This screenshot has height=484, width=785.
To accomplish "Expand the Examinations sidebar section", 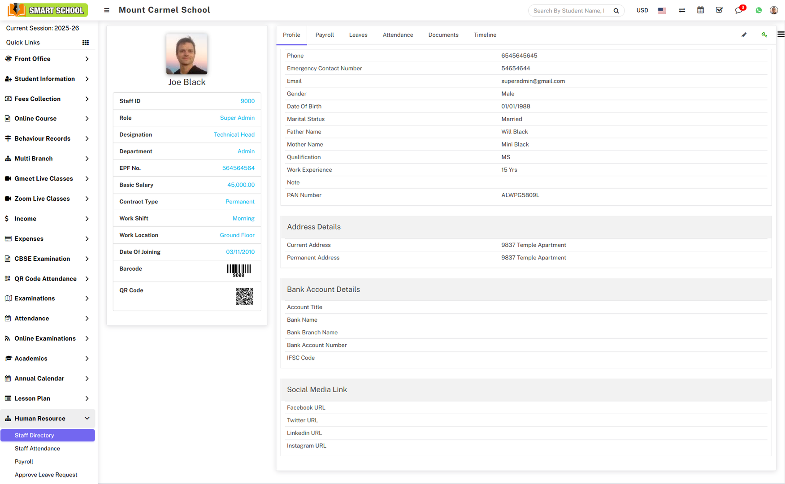I will point(48,298).
